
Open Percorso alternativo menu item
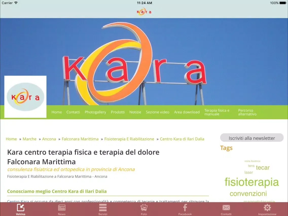(x=247, y=112)
